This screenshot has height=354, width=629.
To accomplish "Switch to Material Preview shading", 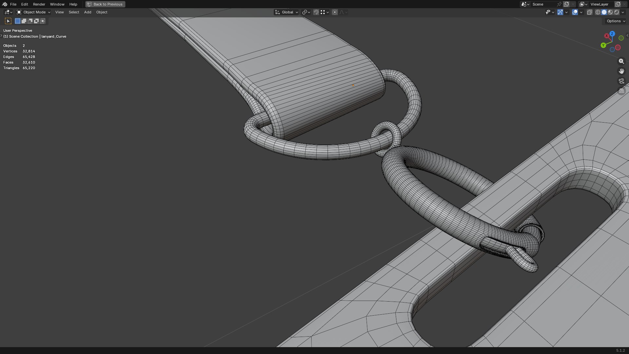I will tap(610, 12).
